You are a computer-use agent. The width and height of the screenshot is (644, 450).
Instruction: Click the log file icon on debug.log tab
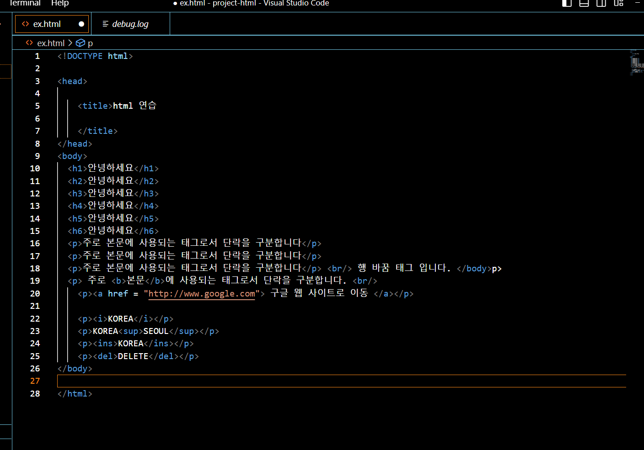pyautogui.click(x=106, y=24)
